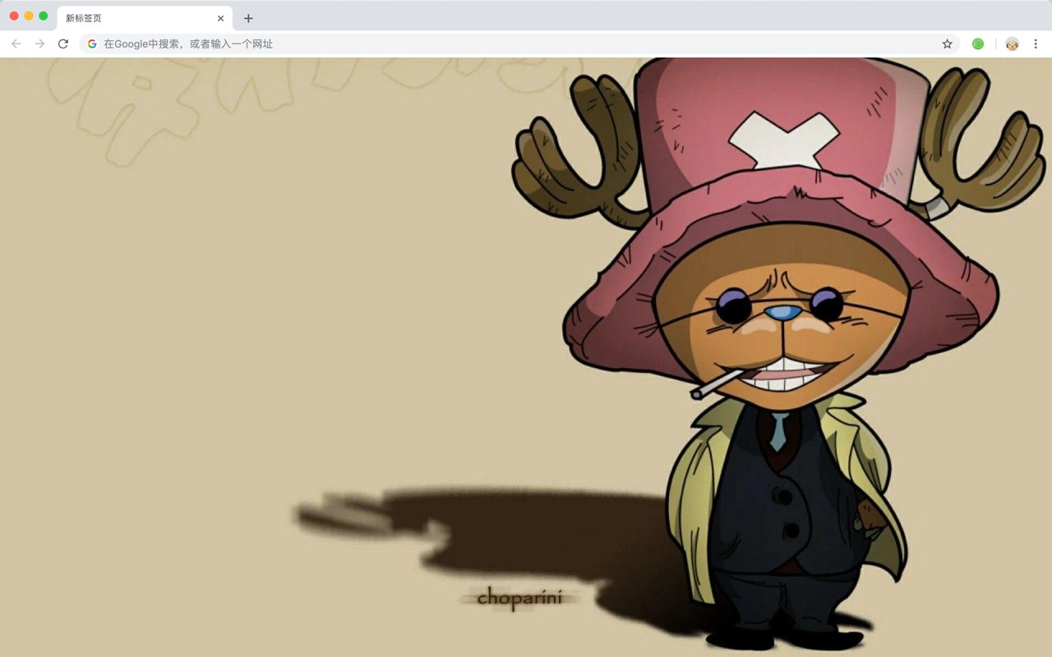Close the 新标签页 tab
This screenshot has height=657, width=1052.
coord(220,18)
